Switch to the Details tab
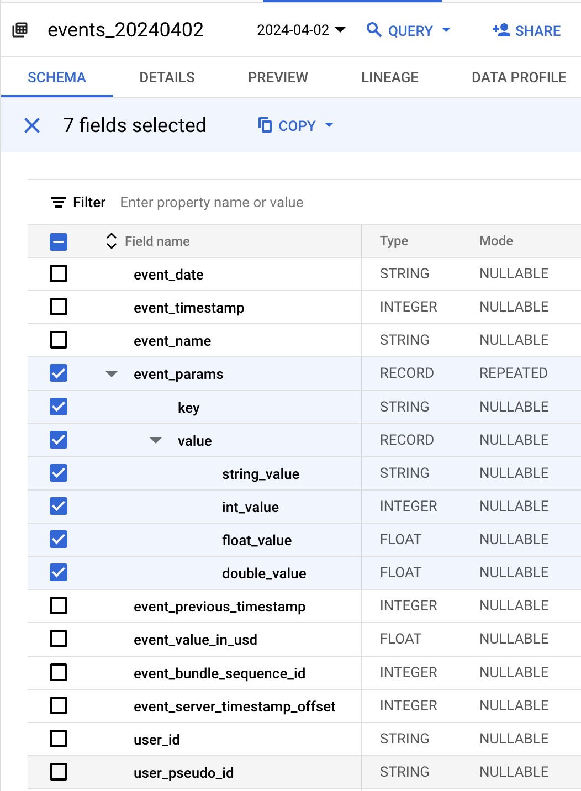Screen dimensions: 581x791 point(167,77)
